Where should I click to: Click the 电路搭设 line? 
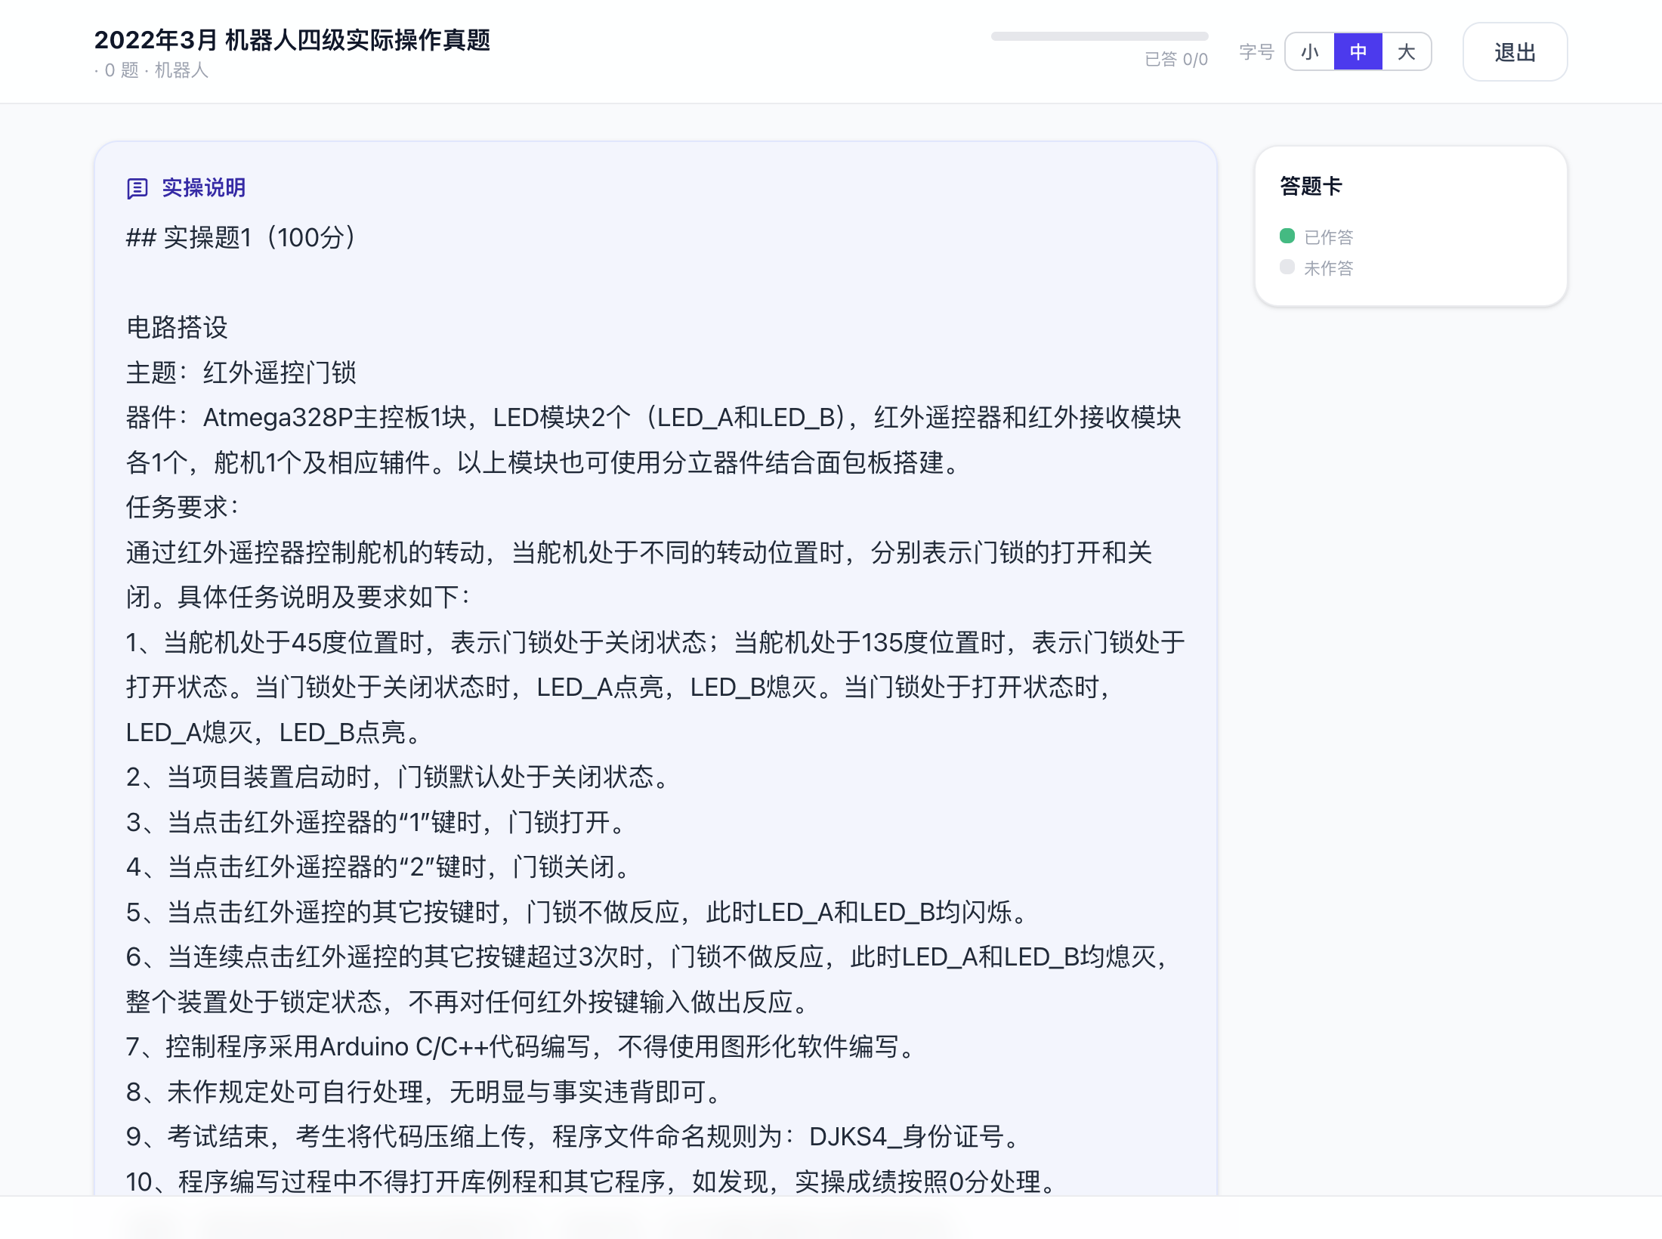coord(177,327)
